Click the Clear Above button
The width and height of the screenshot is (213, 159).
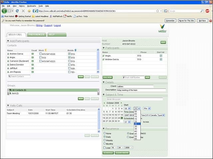[122, 153]
